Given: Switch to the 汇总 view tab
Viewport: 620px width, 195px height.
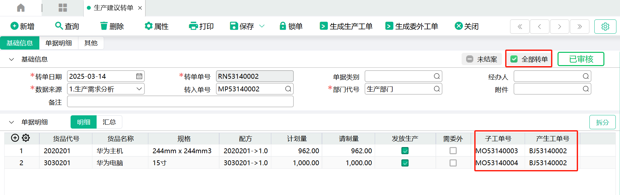Looking at the screenshot, I should coord(109,122).
